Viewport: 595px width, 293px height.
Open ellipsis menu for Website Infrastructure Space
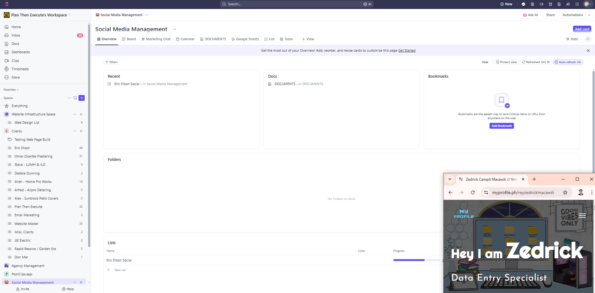74,114
